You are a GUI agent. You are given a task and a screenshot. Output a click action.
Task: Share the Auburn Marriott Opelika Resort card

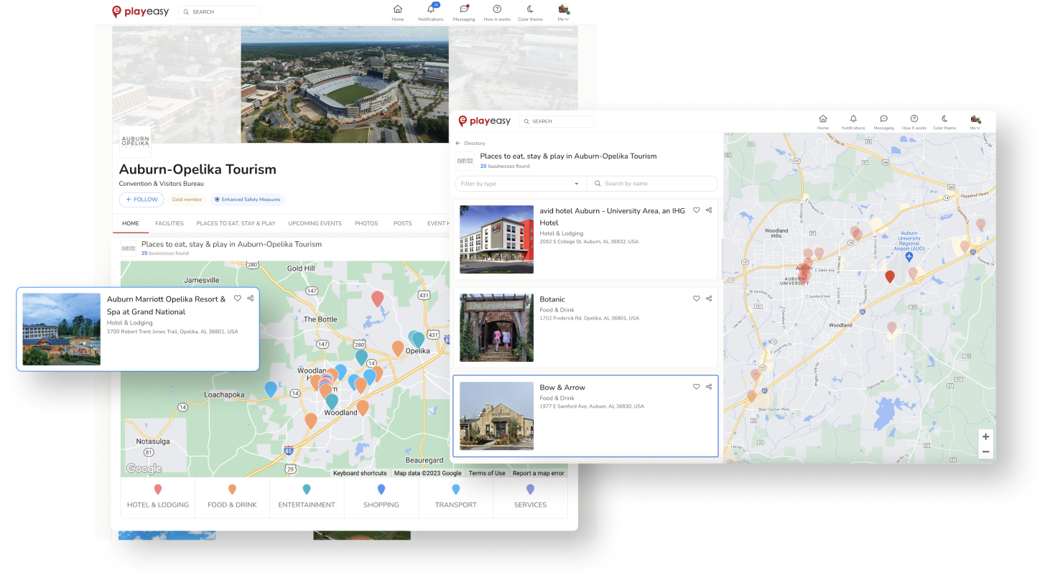tap(251, 299)
